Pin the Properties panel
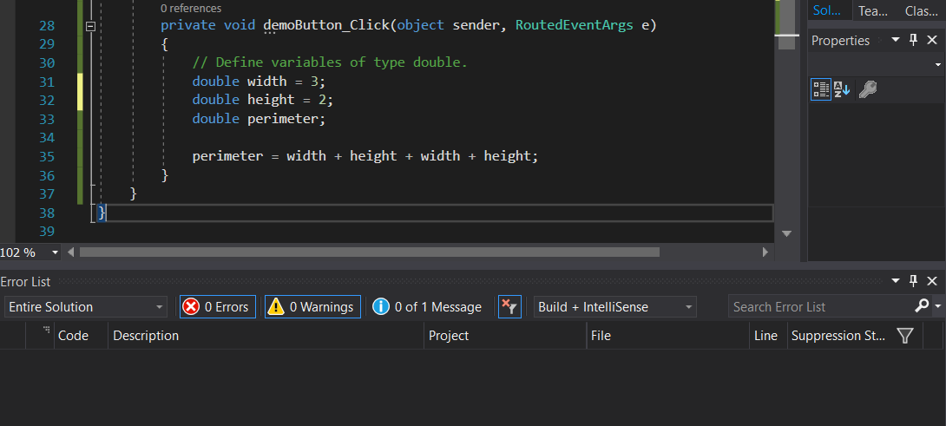946x426 pixels. point(913,41)
